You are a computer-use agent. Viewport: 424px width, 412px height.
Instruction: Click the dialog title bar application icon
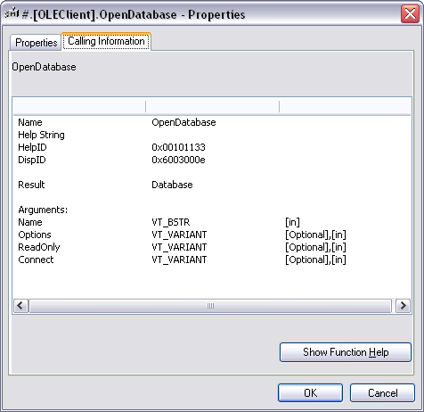coord(12,13)
